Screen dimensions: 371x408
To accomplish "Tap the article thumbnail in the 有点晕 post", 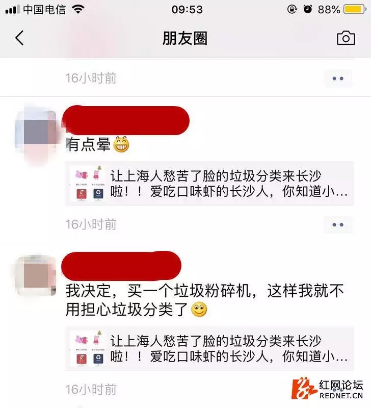I will pyautogui.click(x=88, y=184).
